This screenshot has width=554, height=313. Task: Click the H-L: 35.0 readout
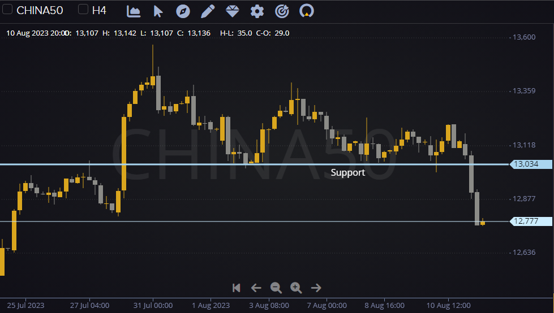pyautogui.click(x=236, y=33)
